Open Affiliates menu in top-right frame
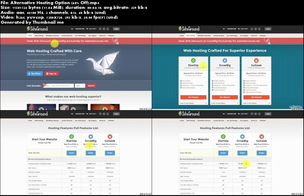This screenshot has width=304, height=196. tap(263, 36)
